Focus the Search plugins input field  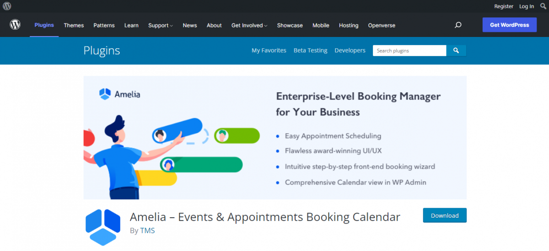409,51
